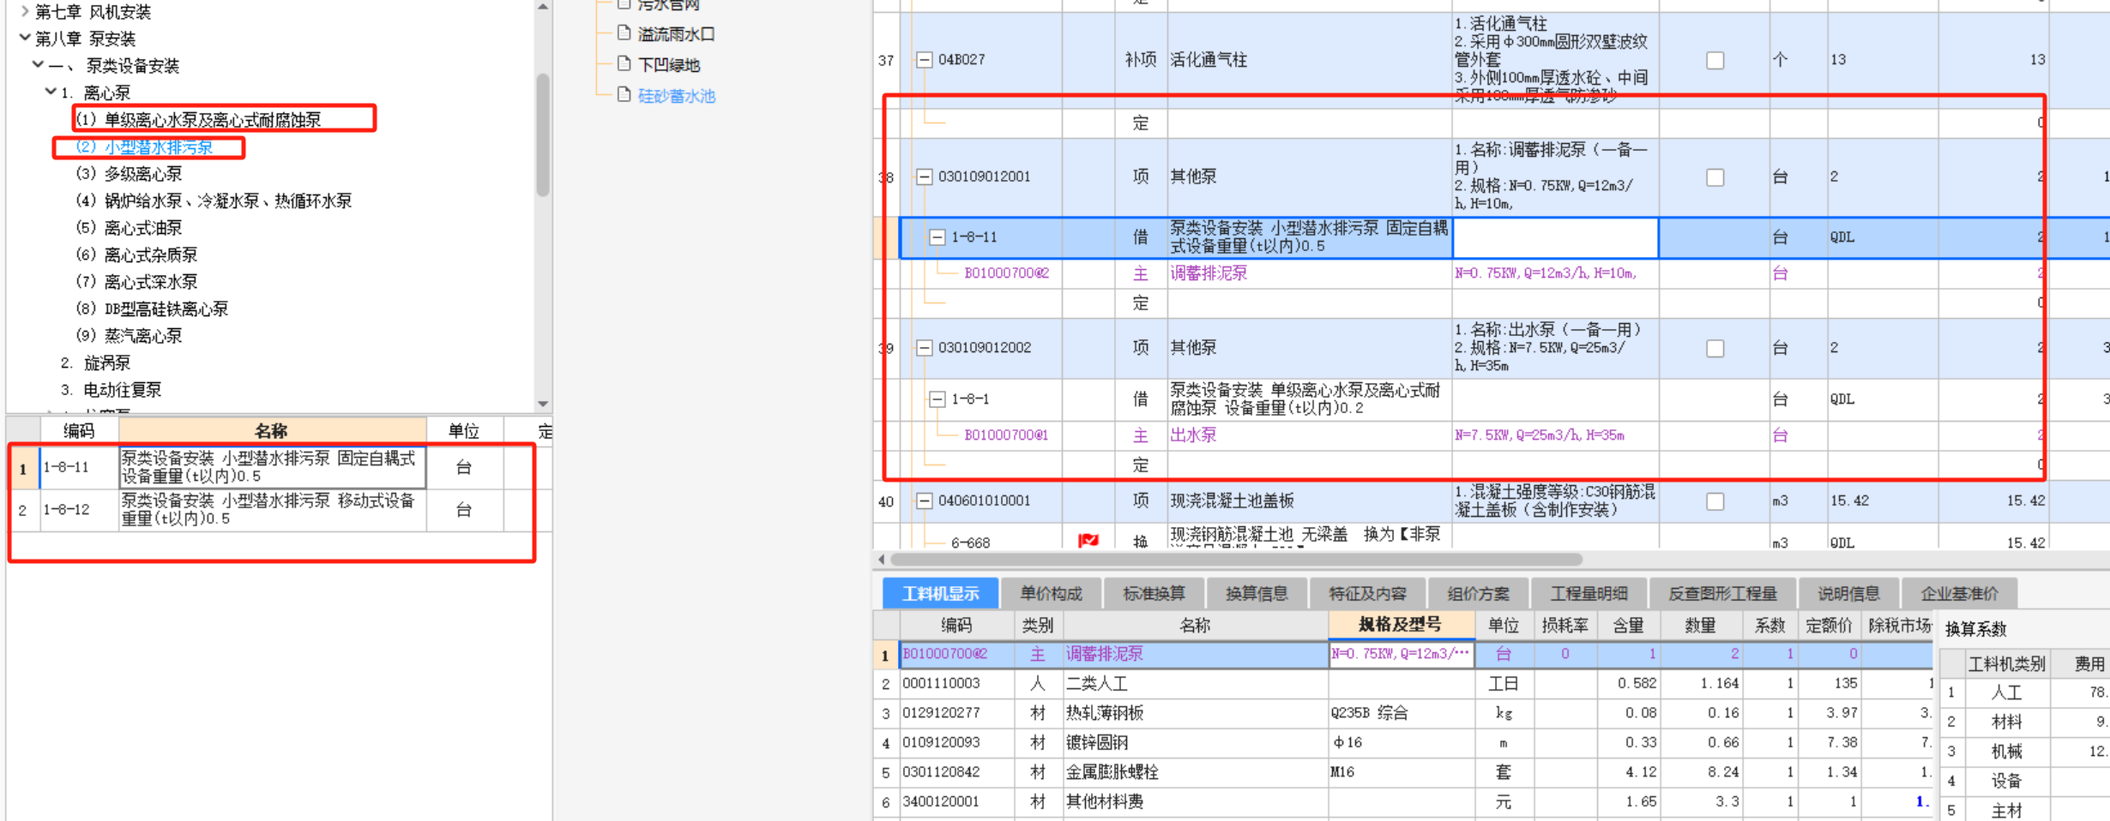Expand the 第七章 风机安装 tree node
This screenshot has width=2110, height=821.
click(25, 11)
